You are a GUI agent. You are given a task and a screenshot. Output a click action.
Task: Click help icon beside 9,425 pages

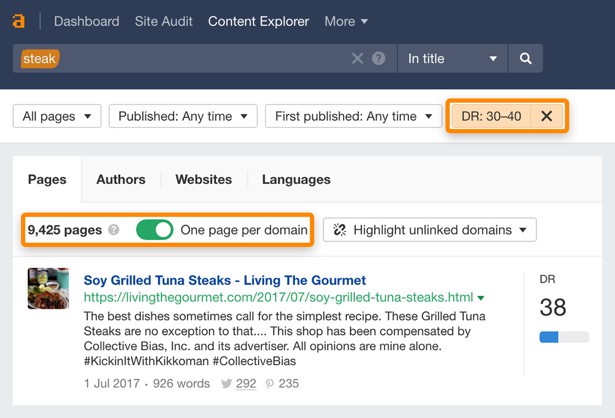pyautogui.click(x=113, y=230)
